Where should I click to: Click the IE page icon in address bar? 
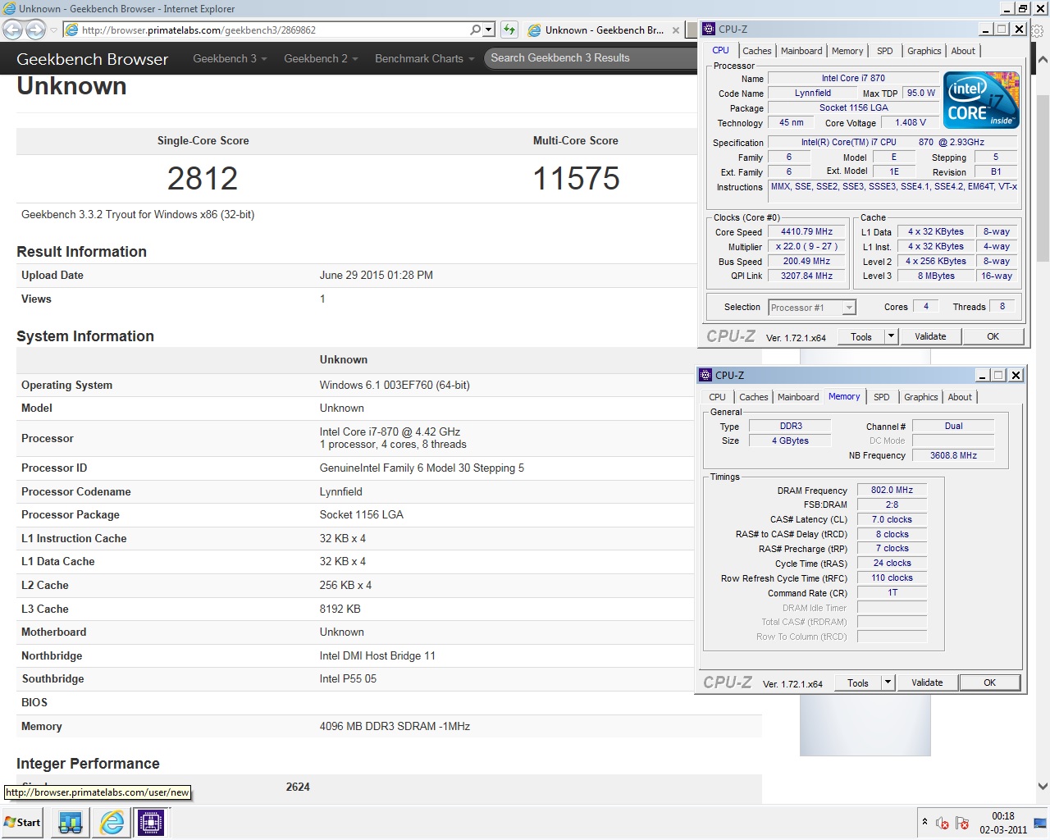72,30
